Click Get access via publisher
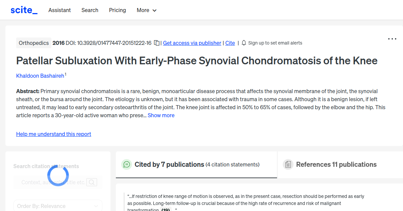 coord(192,43)
